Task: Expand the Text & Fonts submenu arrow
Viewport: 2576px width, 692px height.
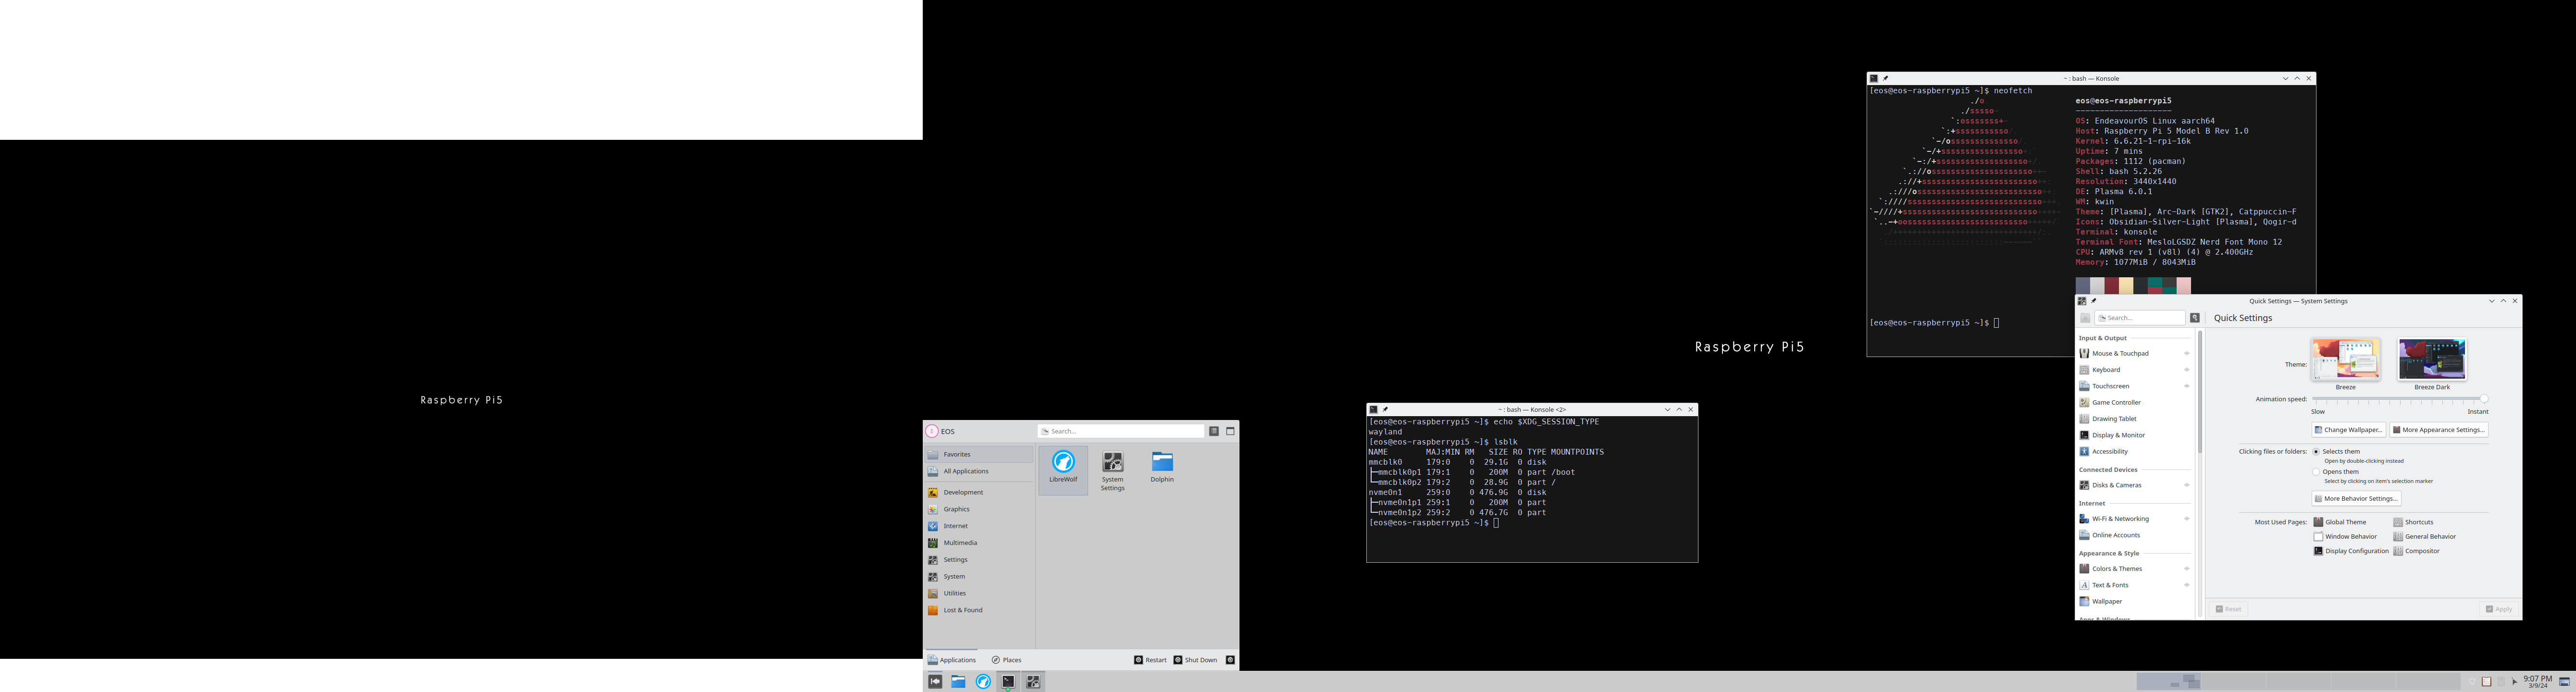Action: pos(2187,585)
